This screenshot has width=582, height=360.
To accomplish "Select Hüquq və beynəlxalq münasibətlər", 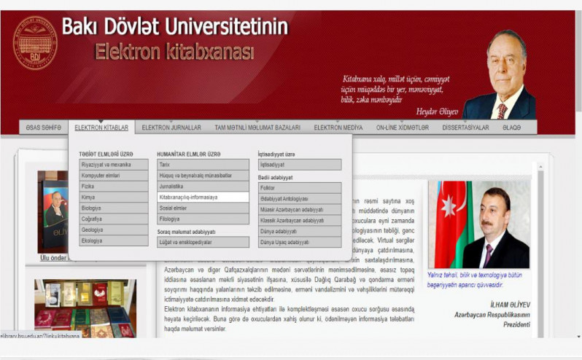I will click(x=203, y=176).
